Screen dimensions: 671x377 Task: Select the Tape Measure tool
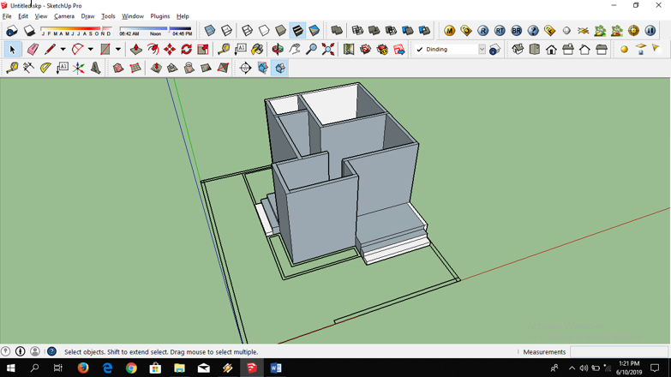point(224,50)
